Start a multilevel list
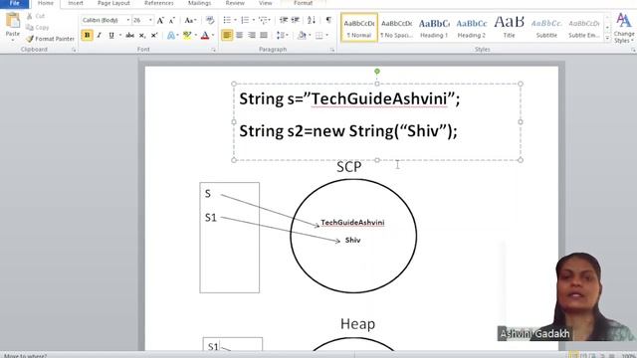Image resolution: width=637 pixels, height=358 pixels. [263, 20]
